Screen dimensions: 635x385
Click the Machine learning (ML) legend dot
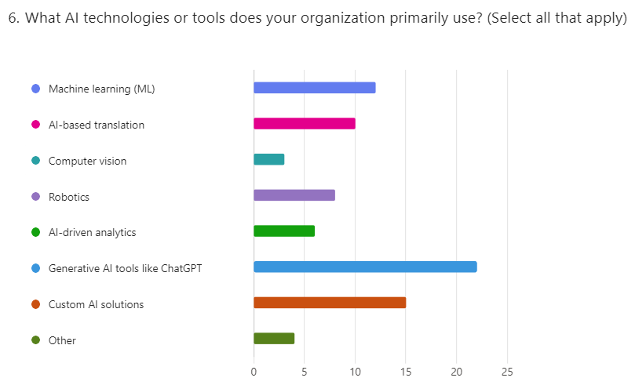35,89
